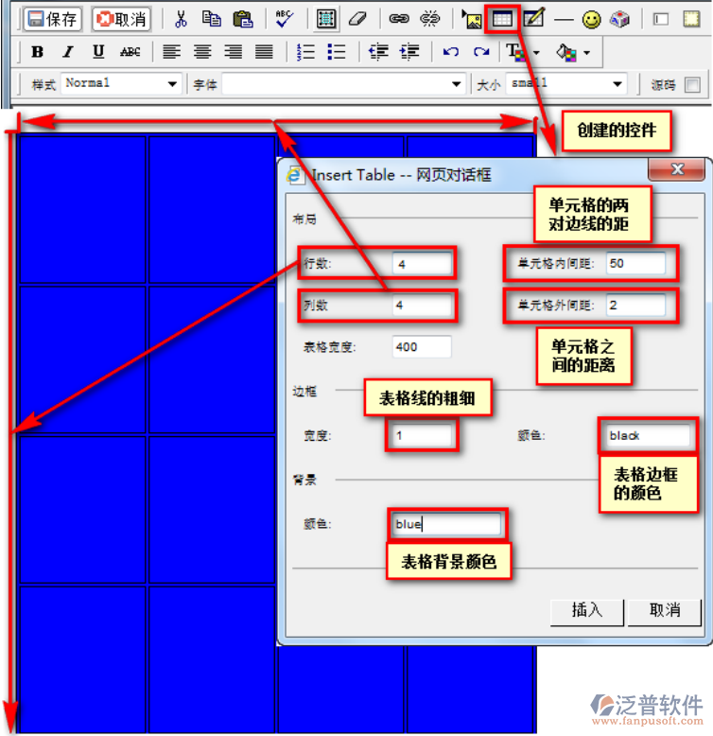This screenshot has height=736, width=713.
Task: Click the select all icon
Action: [x=326, y=19]
